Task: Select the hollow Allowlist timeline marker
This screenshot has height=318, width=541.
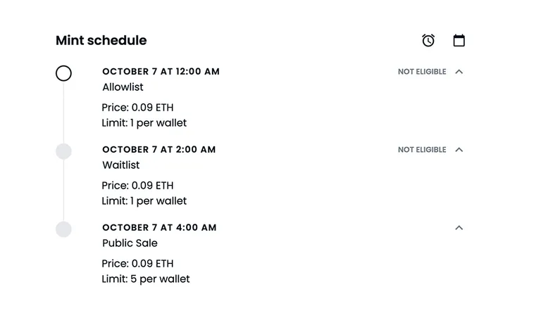Action: point(63,73)
